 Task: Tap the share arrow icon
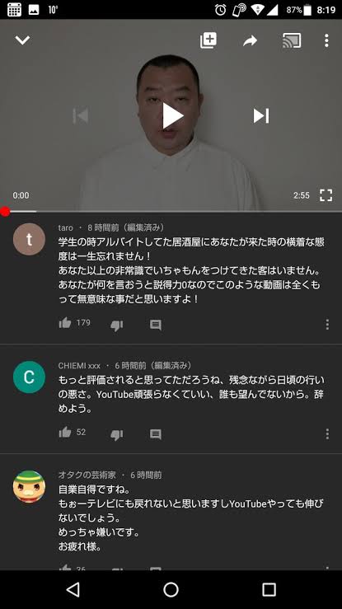click(x=250, y=40)
